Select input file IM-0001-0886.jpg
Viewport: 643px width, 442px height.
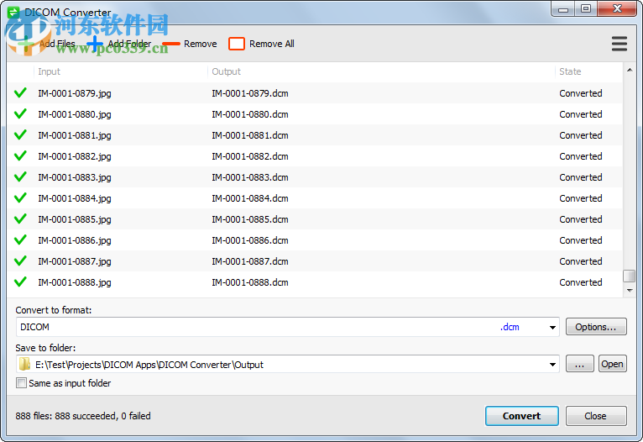coord(75,240)
